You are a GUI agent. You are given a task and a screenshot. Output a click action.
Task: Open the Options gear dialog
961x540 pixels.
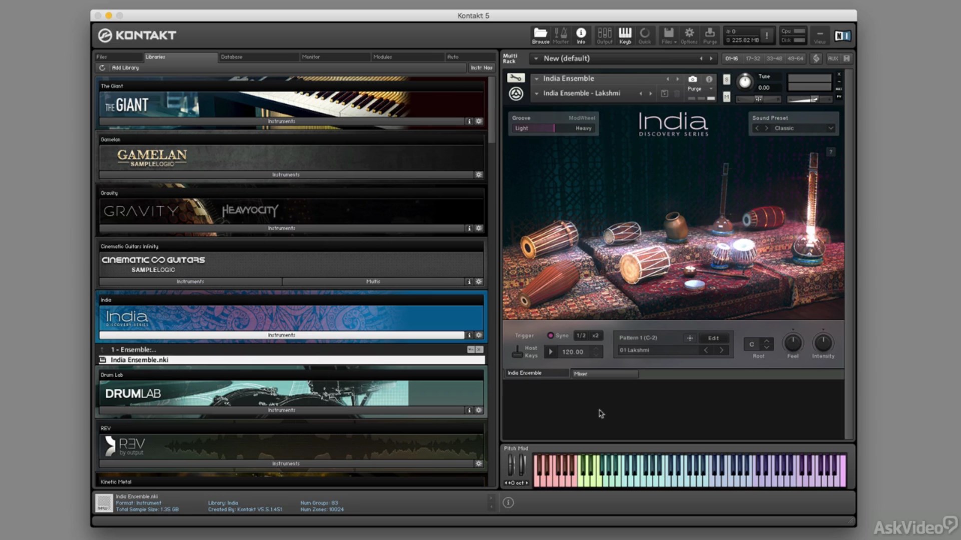(689, 35)
